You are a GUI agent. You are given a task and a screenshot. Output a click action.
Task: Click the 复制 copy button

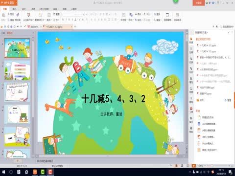11,20
